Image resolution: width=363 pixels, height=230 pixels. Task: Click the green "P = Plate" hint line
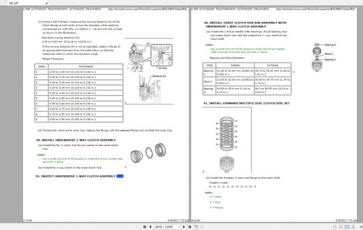[x=215, y=197]
